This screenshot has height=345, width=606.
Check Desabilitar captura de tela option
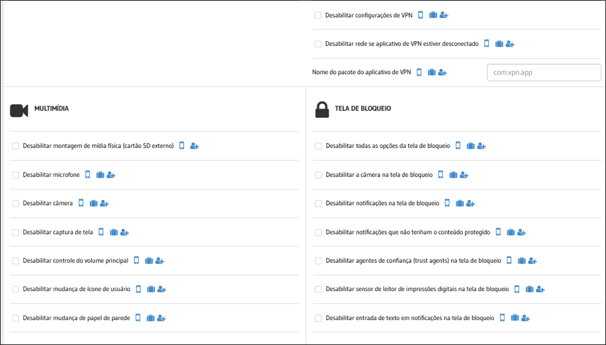pyautogui.click(x=16, y=232)
